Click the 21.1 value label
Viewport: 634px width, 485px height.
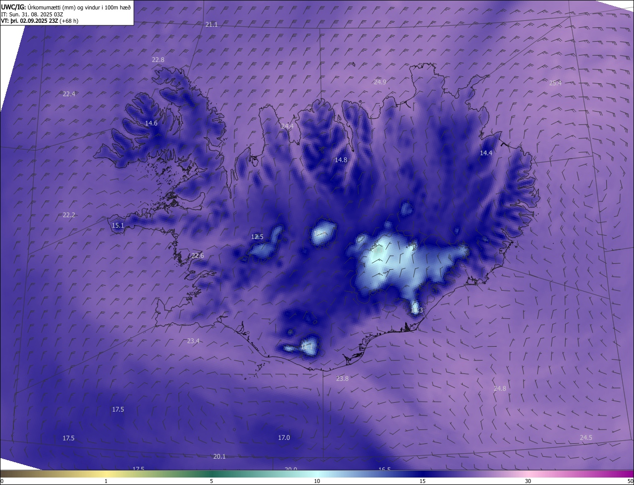tap(211, 24)
